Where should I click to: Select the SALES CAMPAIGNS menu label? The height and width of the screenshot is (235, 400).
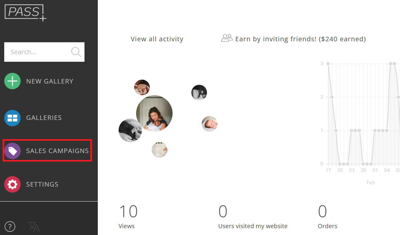(58, 151)
